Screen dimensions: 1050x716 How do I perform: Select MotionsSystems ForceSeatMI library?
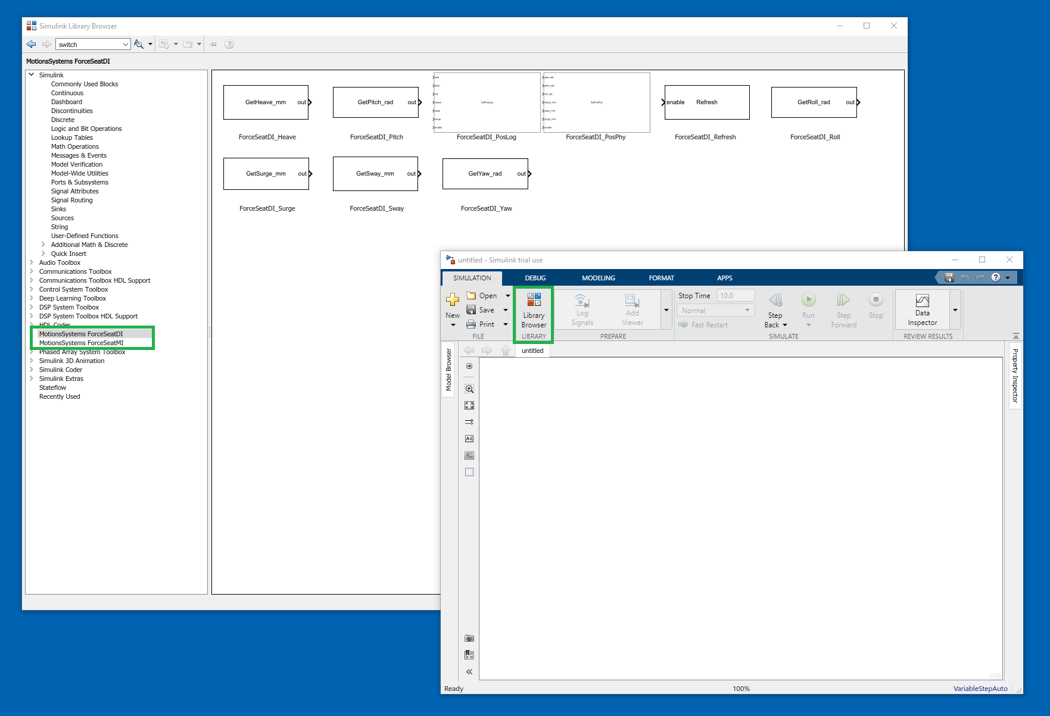pos(82,343)
